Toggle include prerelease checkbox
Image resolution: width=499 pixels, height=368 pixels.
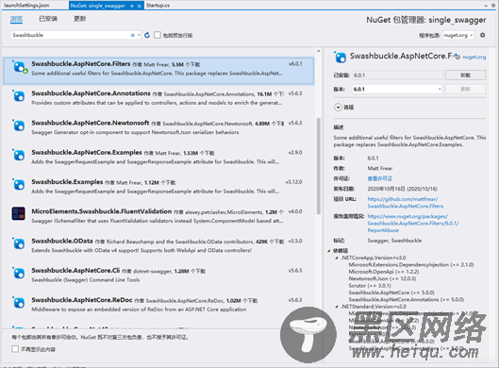click(158, 35)
